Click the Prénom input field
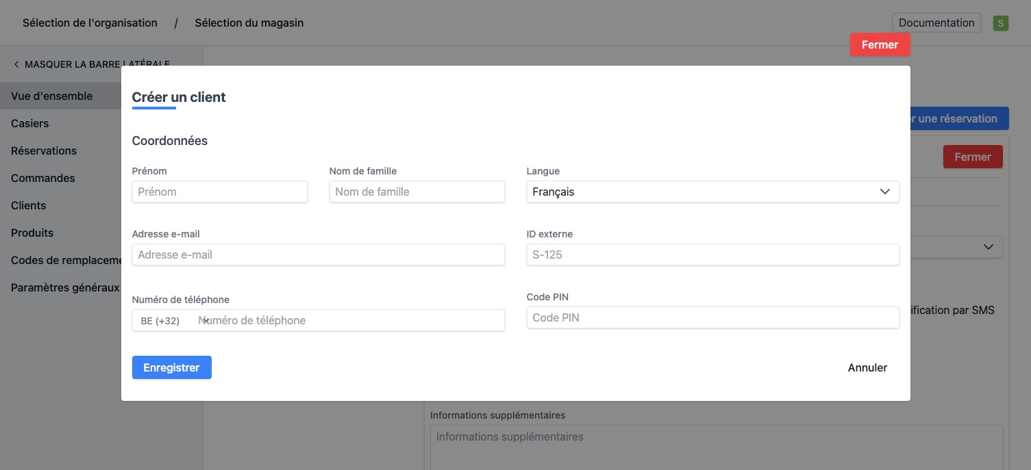Viewport: 1031px width, 470px height. [x=219, y=192]
